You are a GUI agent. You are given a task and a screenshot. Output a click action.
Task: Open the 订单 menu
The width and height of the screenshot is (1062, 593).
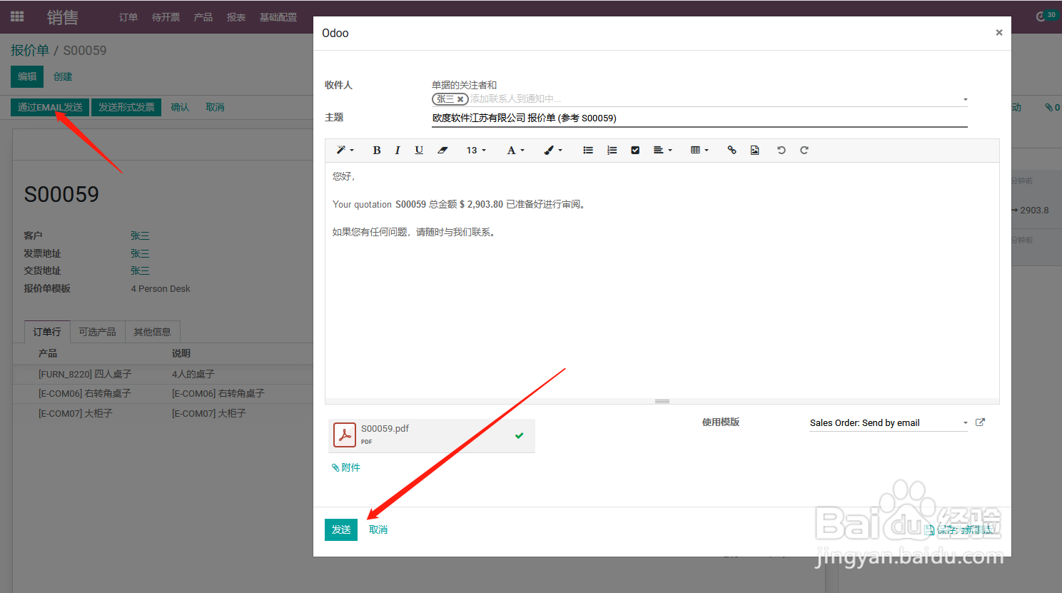(128, 17)
